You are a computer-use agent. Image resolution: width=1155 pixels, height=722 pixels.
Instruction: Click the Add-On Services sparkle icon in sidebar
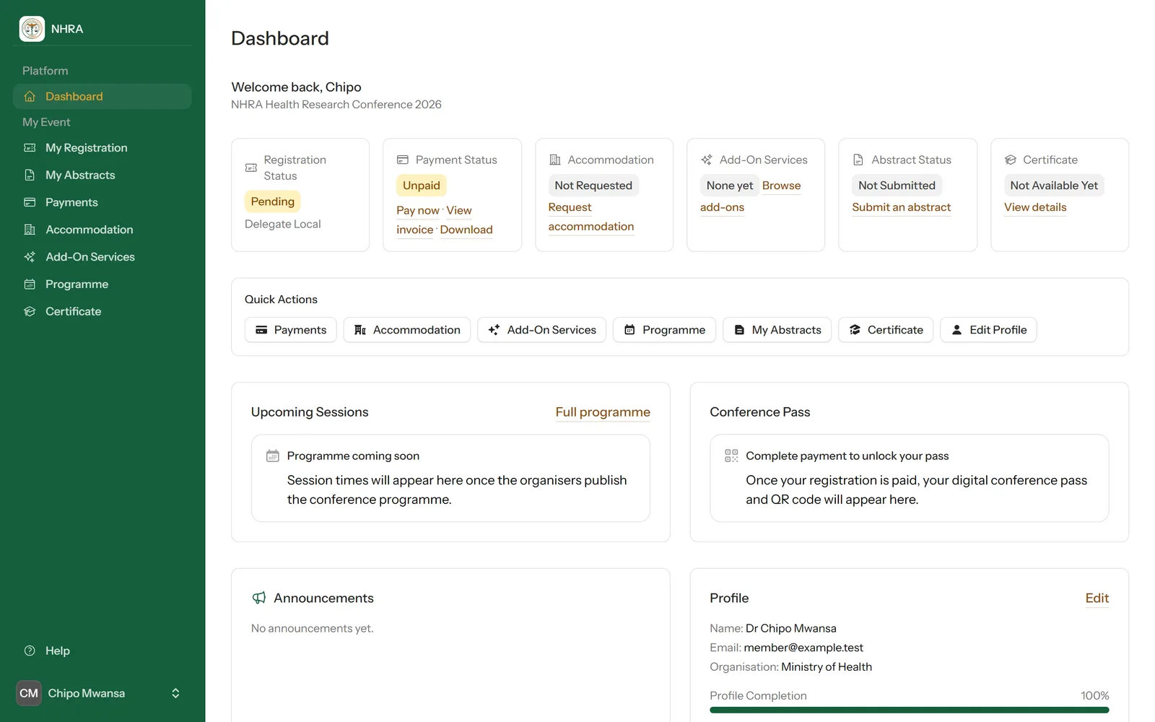tap(30, 257)
